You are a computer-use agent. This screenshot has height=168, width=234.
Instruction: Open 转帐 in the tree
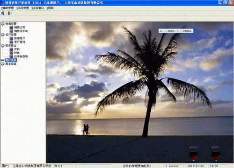click(x=17, y=53)
